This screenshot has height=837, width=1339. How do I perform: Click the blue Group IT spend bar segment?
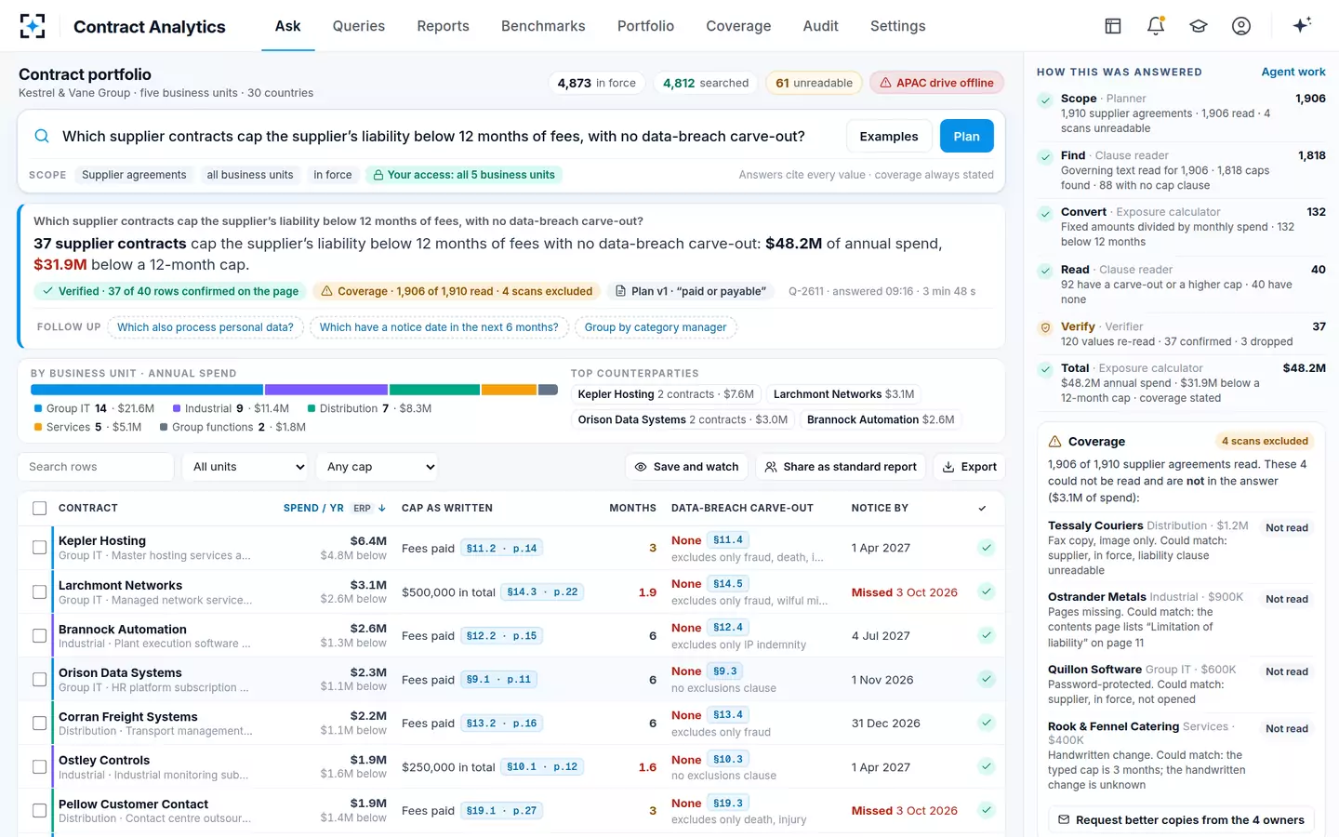[147, 390]
